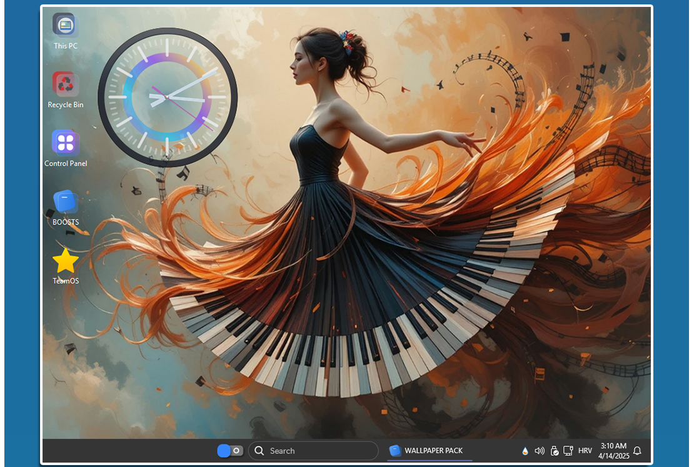Select the Recycle Bin desktop icon
The height and width of the screenshot is (467, 694).
(x=65, y=84)
